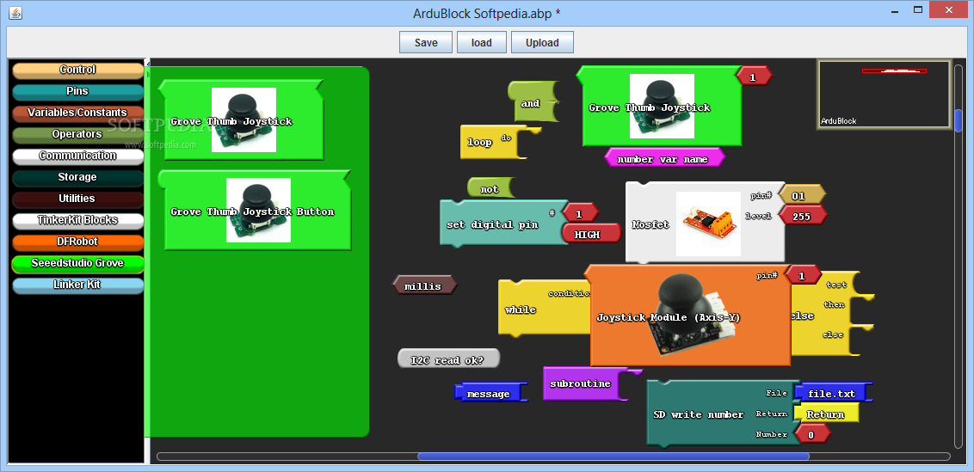Open the Pins block category
Screen dimensions: 974x472
tap(77, 92)
